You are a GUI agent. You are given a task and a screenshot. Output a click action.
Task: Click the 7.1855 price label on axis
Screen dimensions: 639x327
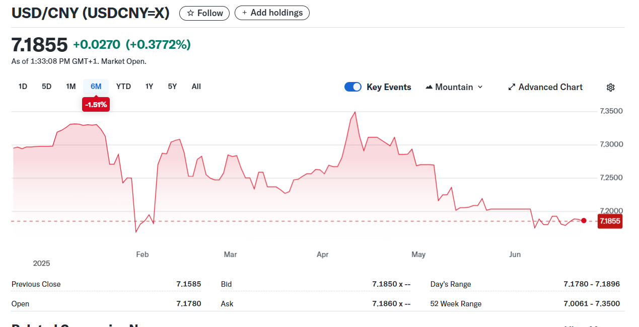click(x=609, y=221)
